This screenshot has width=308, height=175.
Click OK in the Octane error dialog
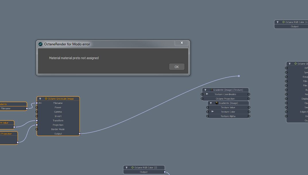177,67
